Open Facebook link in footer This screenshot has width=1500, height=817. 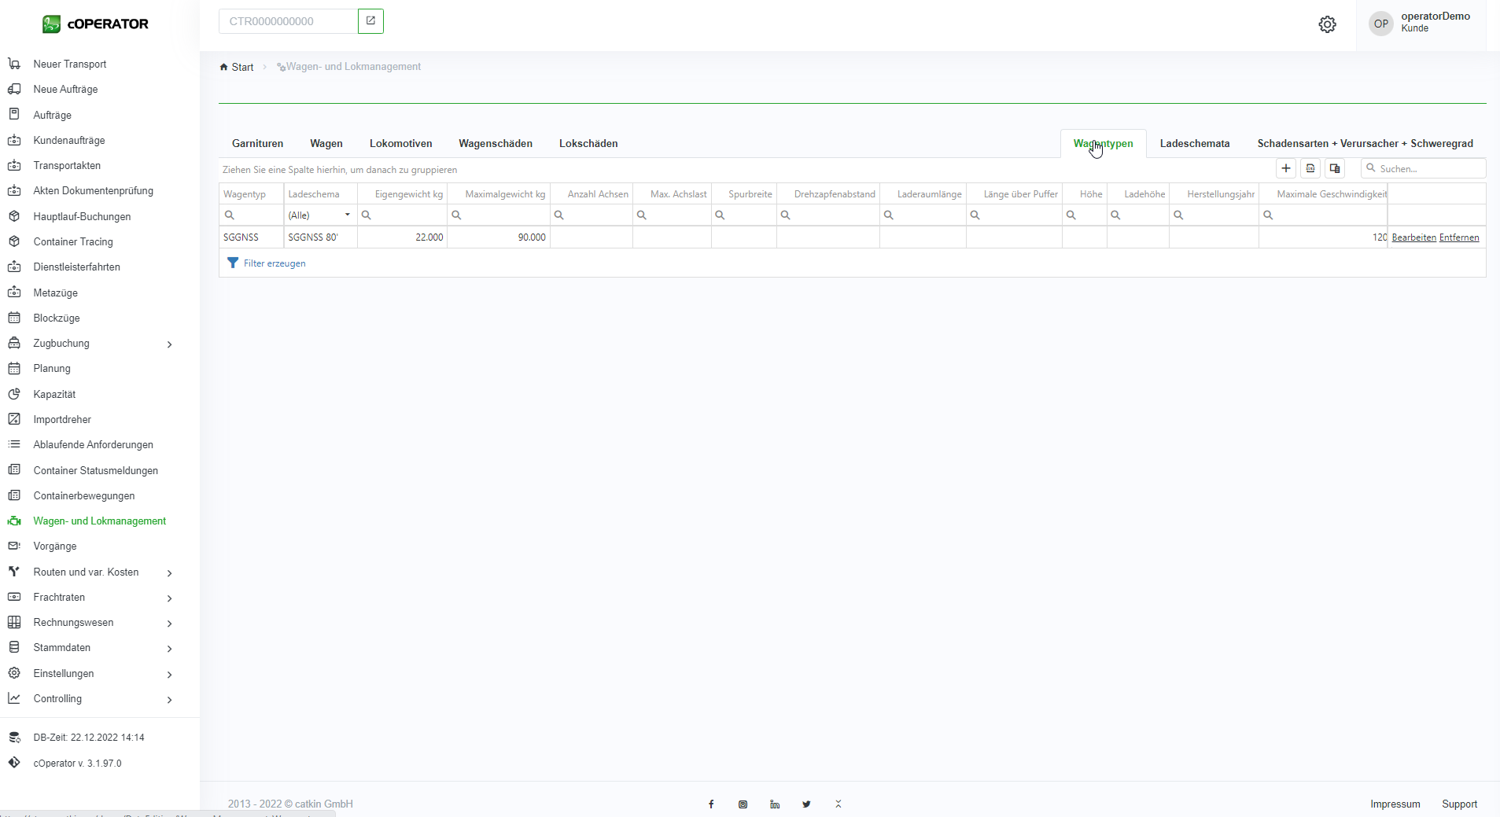[x=711, y=804]
